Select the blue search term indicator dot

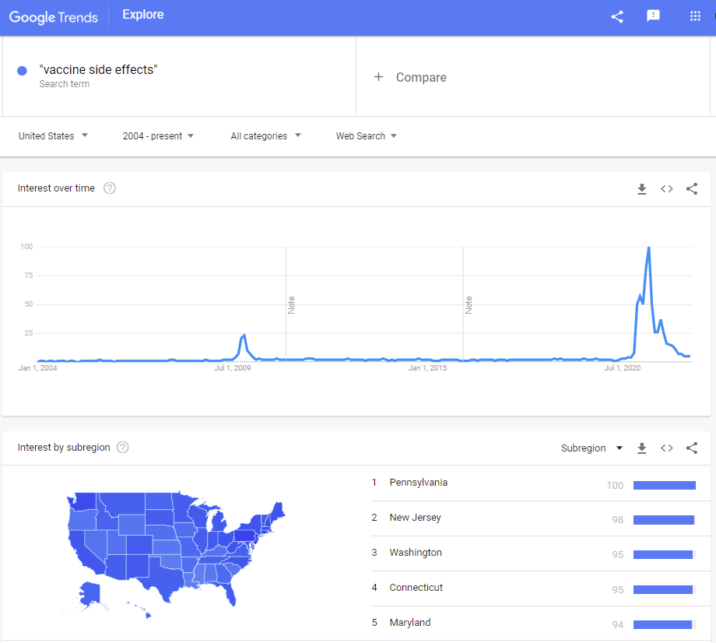(x=22, y=70)
